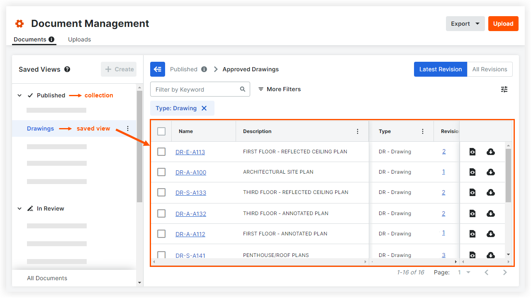
Task: Click the collapse sidebar arrow icon
Action: tap(158, 70)
